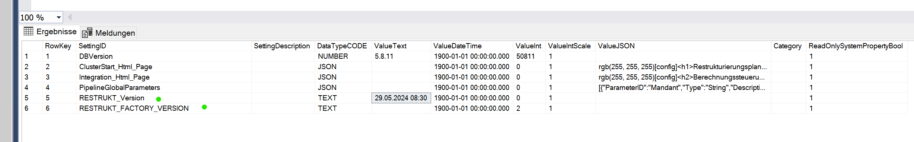Click the Berechnungssteueru ValueJSON cell
The width and height of the screenshot is (914, 142).
point(683,77)
